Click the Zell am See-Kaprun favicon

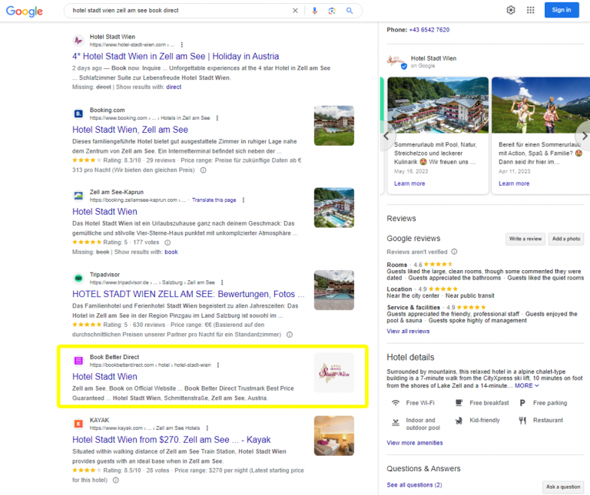tap(78, 196)
